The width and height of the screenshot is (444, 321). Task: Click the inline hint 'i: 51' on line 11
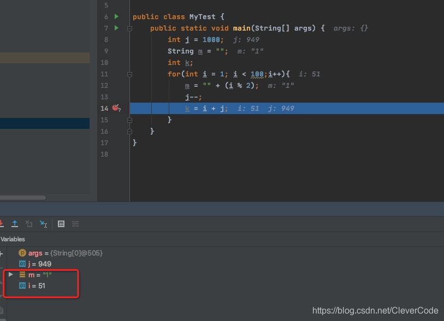[309, 74]
